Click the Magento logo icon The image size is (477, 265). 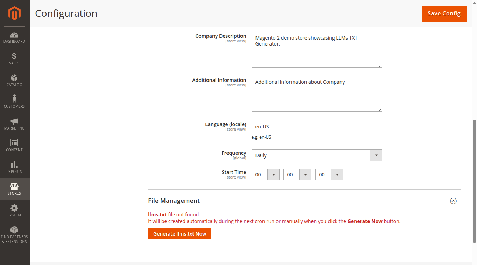(x=15, y=13)
